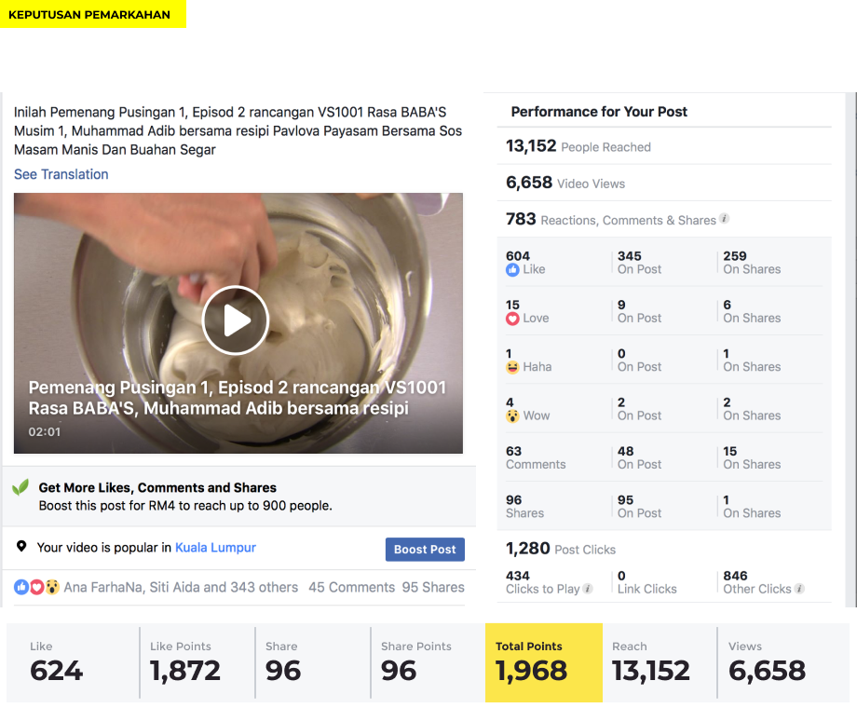The height and width of the screenshot is (708, 857).
Task: Click the video duration 02:01 label
Action: point(45,432)
